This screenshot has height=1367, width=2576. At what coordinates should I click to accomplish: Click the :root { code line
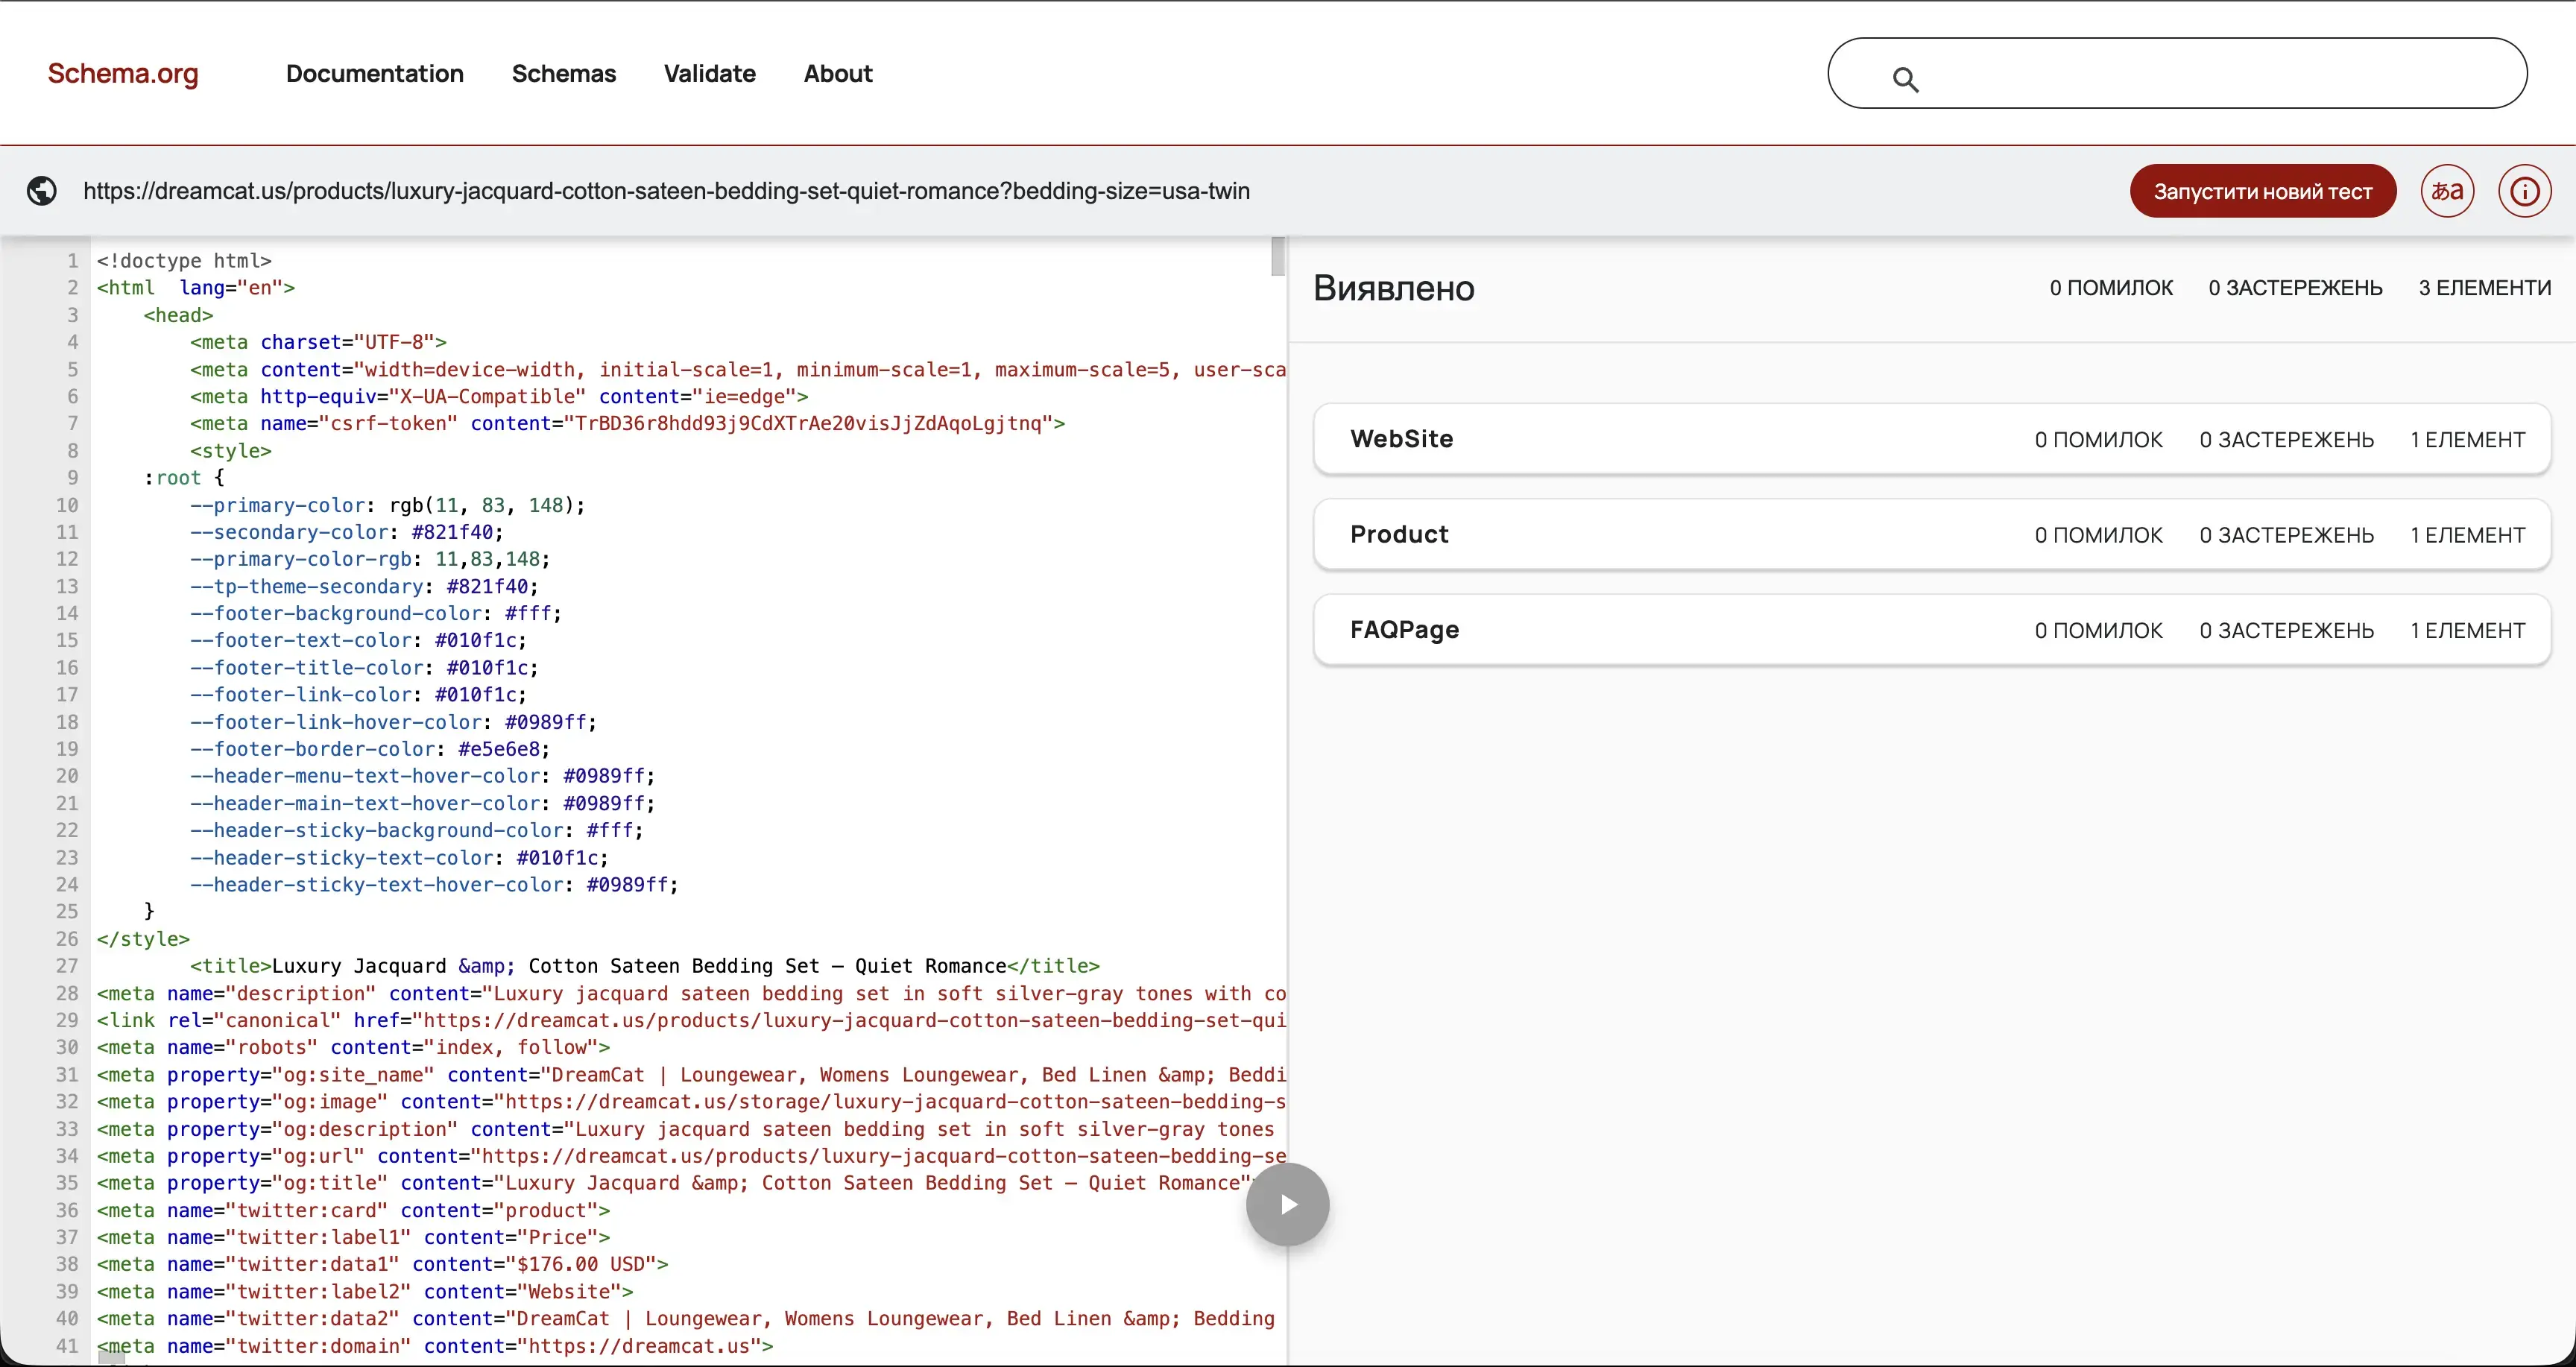pyautogui.click(x=184, y=478)
